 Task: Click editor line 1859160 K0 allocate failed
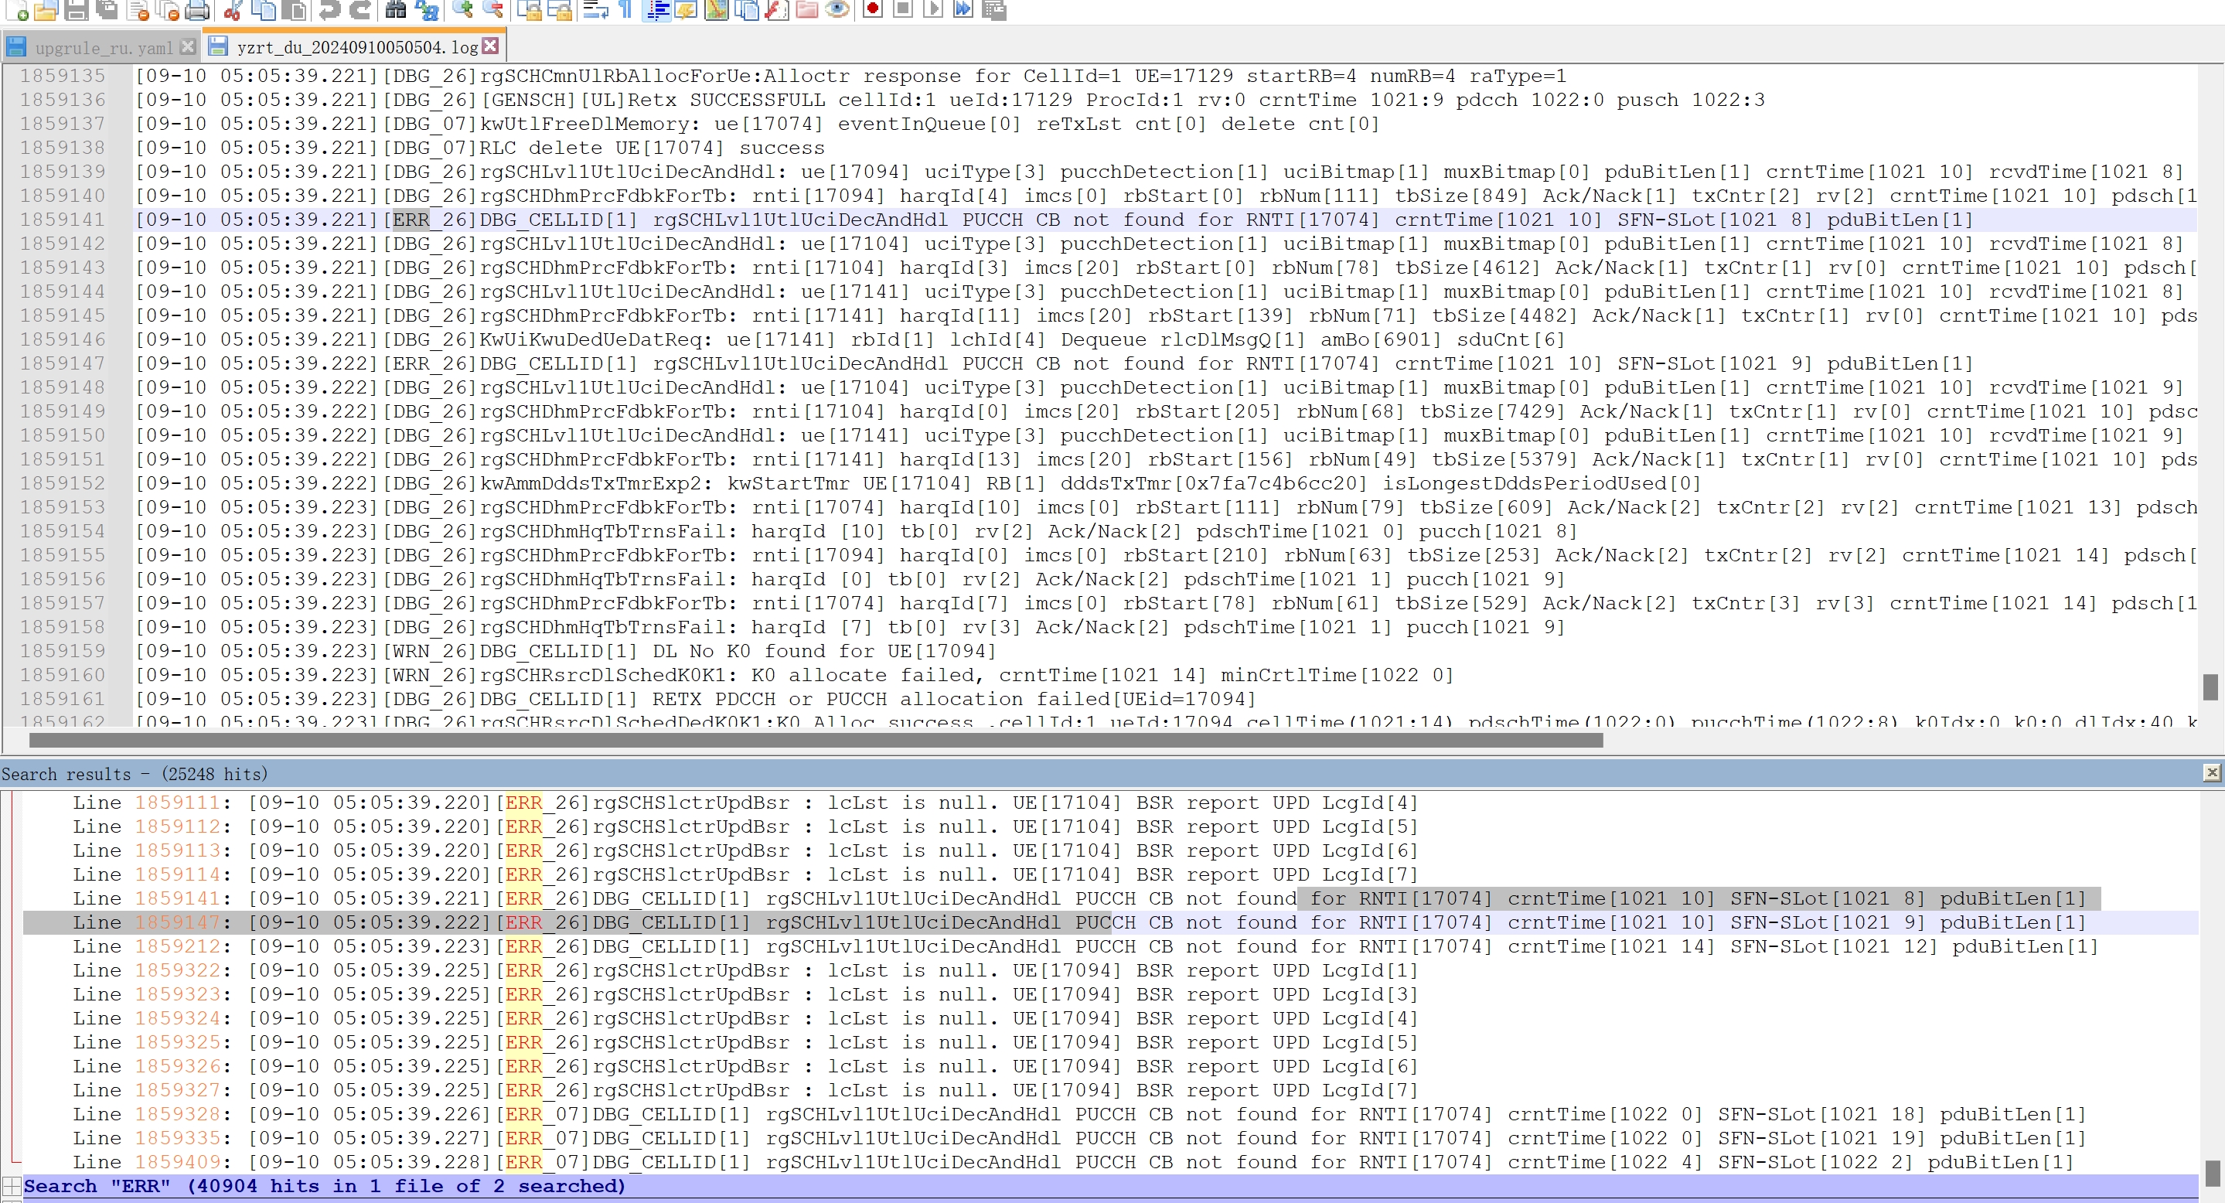[x=795, y=674]
